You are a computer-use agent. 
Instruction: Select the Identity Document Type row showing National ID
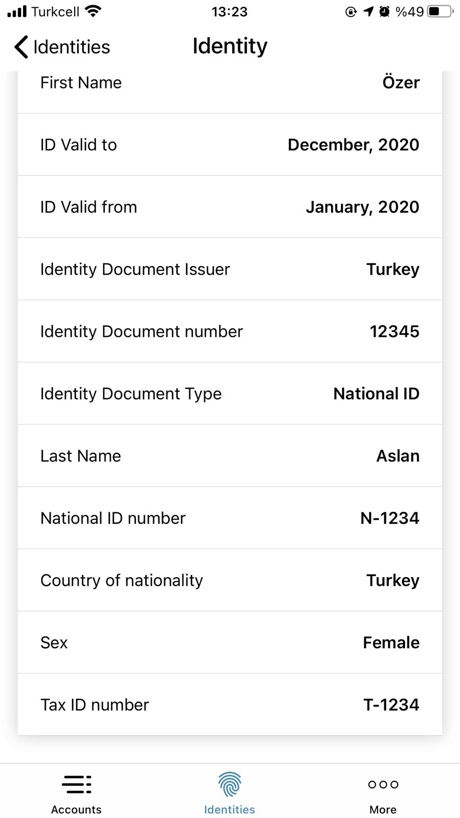pos(230,394)
